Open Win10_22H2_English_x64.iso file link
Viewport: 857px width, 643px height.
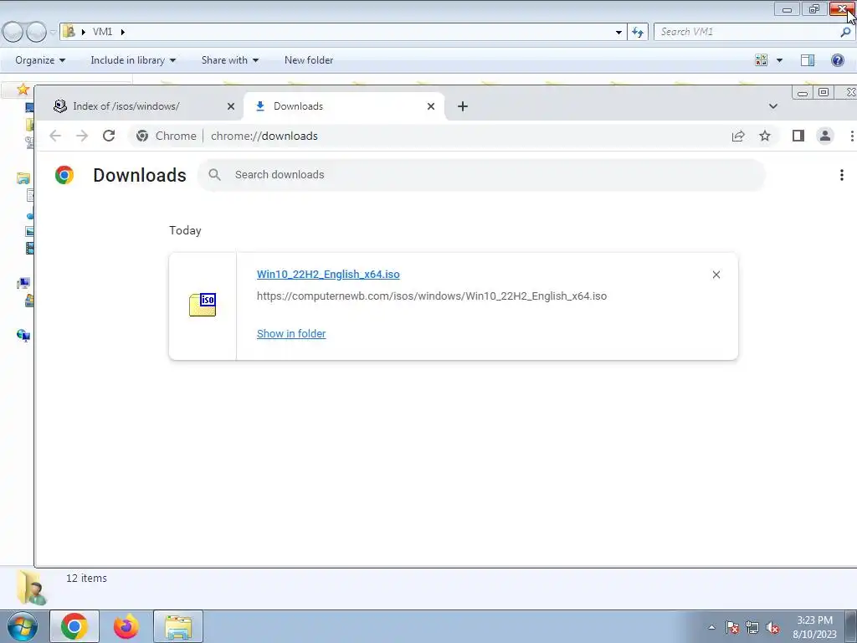pyautogui.click(x=328, y=275)
